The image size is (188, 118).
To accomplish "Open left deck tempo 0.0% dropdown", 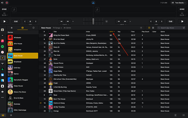I will (5, 15).
